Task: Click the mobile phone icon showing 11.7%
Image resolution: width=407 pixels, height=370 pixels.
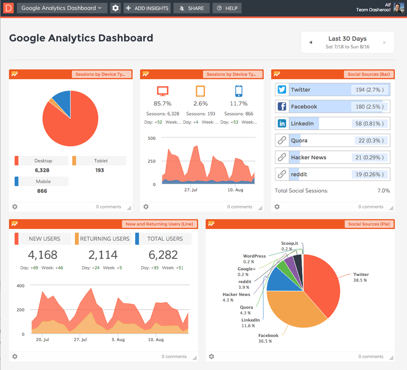Action: pos(239,92)
